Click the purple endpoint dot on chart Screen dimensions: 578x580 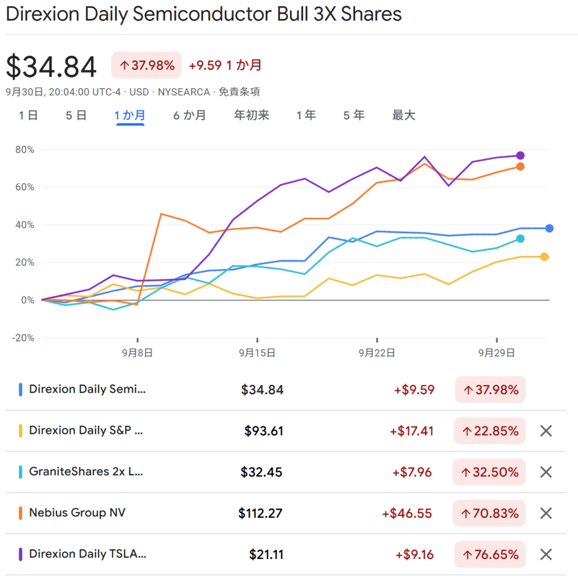click(520, 155)
